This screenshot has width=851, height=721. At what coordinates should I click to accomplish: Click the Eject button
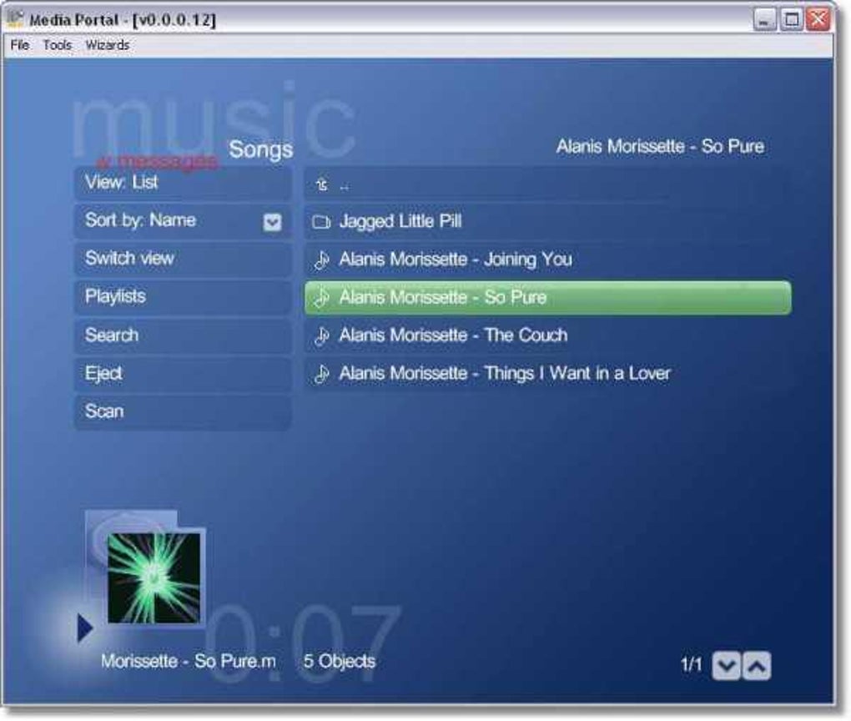183,374
